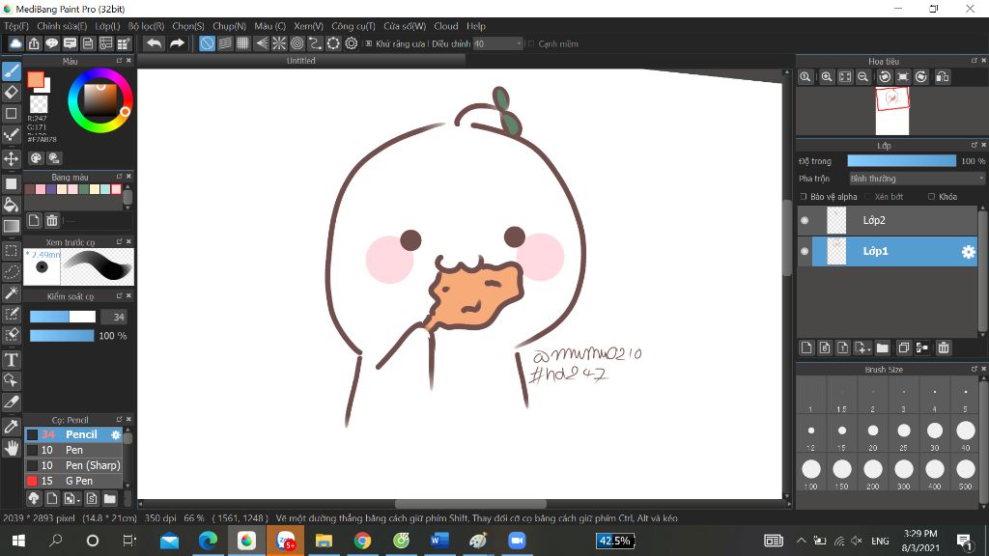Open Windows Start menu

pyautogui.click(x=18, y=541)
